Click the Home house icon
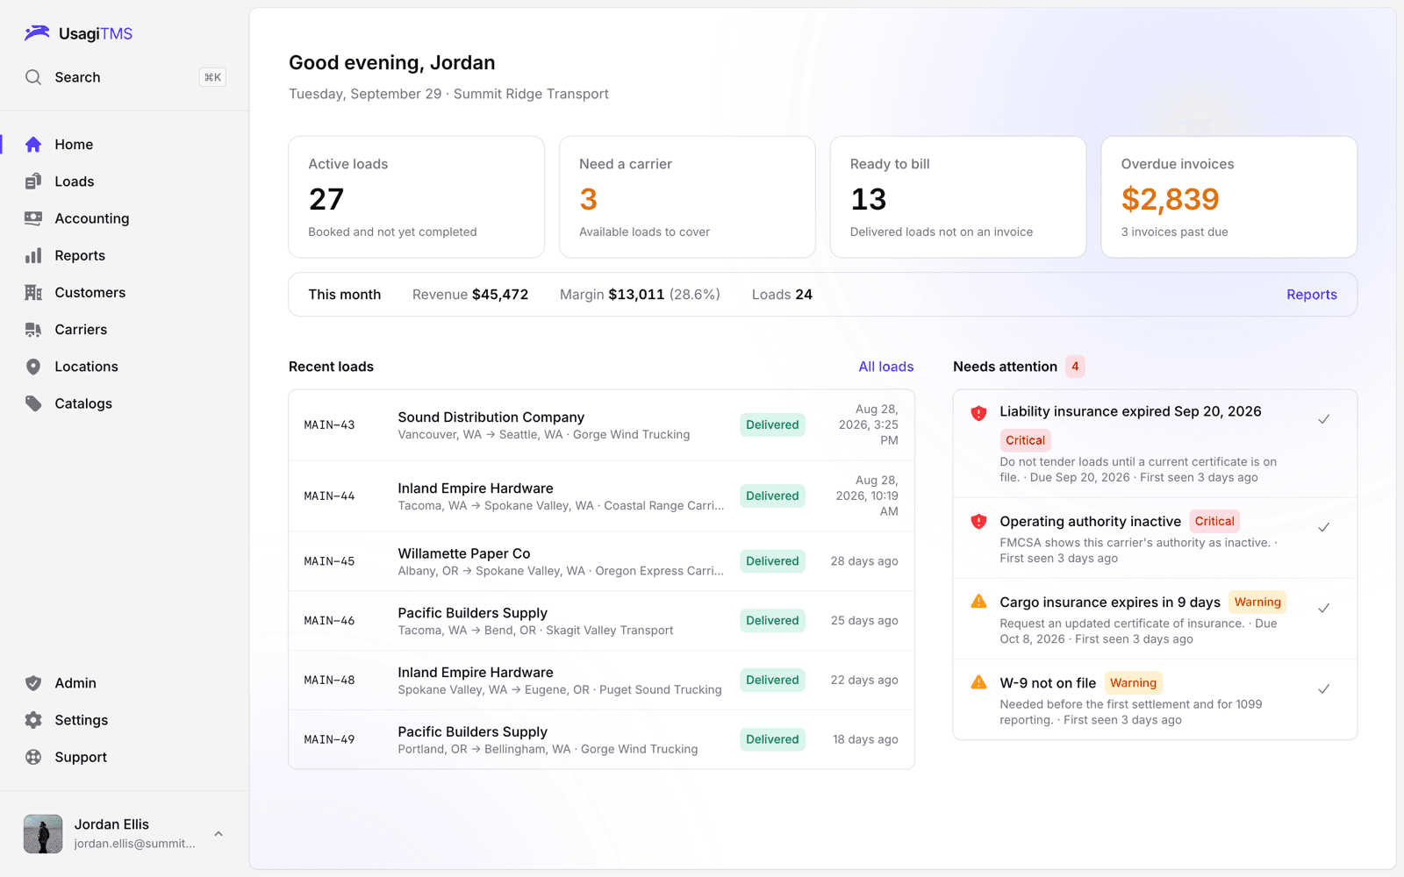The width and height of the screenshot is (1404, 877). point(33,145)
